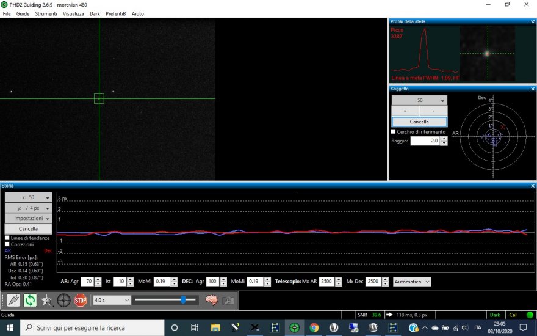This screenshot has height=336, width=537.
Task: Click the Windows Start button
Action: (x=10, y=328)
